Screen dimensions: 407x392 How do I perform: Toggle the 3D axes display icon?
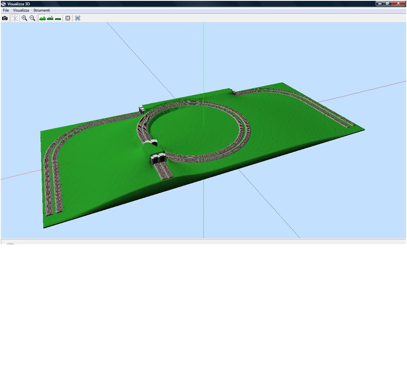15,18
